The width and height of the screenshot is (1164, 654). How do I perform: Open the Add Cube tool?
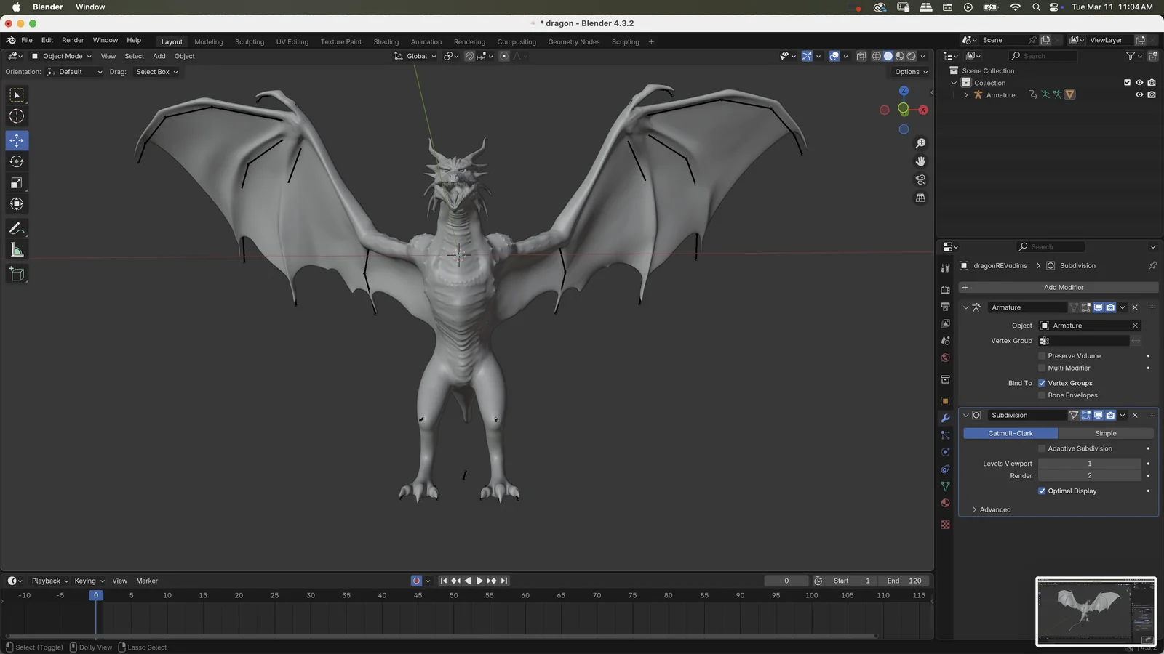coord(16,274)
